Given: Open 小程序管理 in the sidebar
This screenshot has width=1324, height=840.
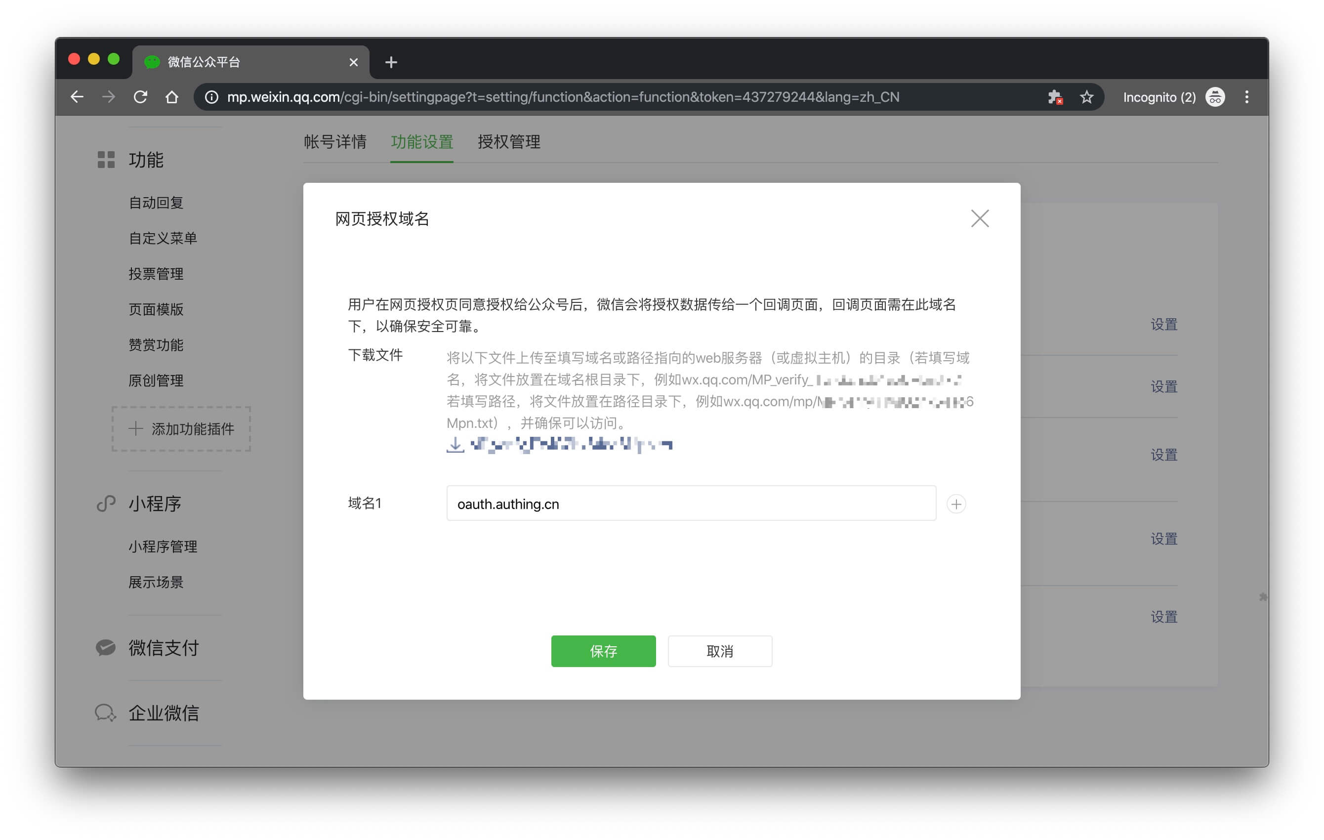Looking at the screenshot, I should coord(163,546).
